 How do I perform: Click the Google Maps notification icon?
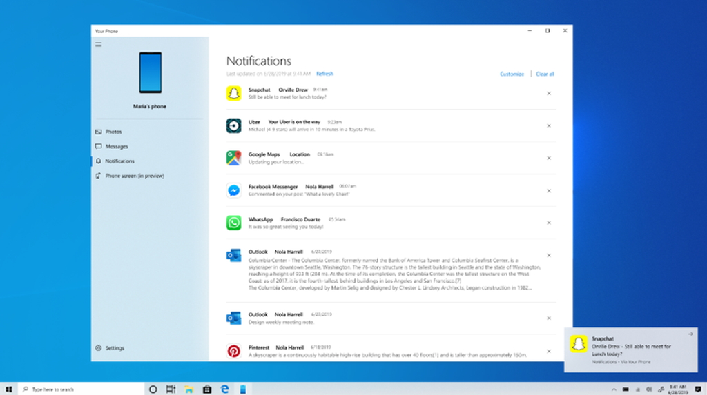point(233,158)
